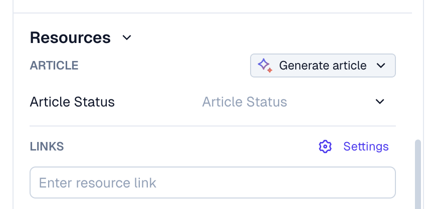Click the divider line above the Resources heading
The image size is (431, 209).
coord(213,13)
